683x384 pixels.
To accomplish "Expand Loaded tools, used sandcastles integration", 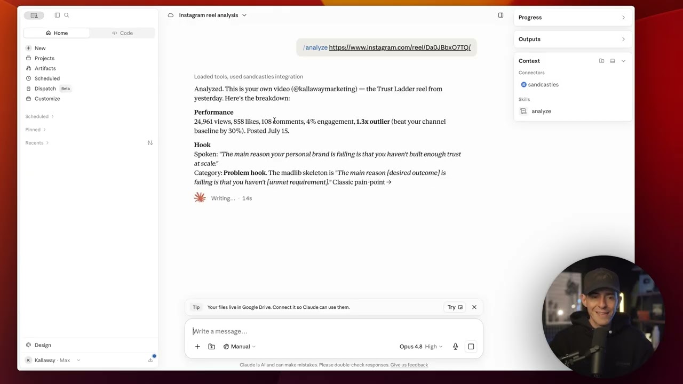I will point(249,77).
